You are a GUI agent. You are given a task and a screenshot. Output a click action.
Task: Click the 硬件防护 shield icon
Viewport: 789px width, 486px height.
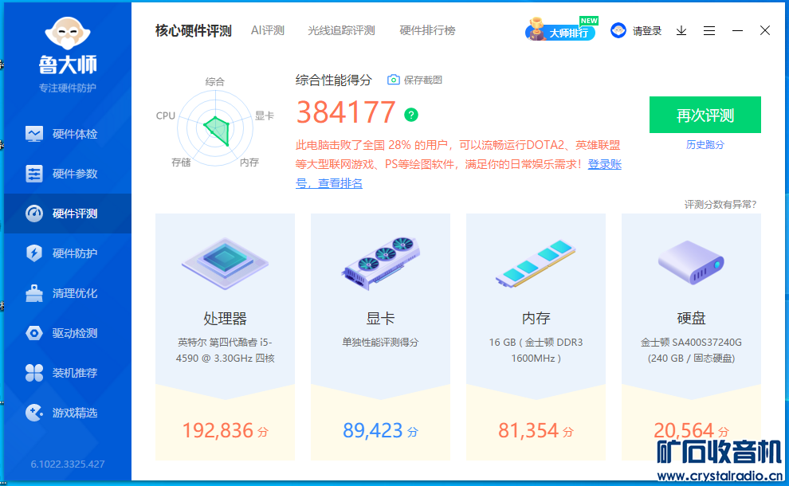pos(34,253)
